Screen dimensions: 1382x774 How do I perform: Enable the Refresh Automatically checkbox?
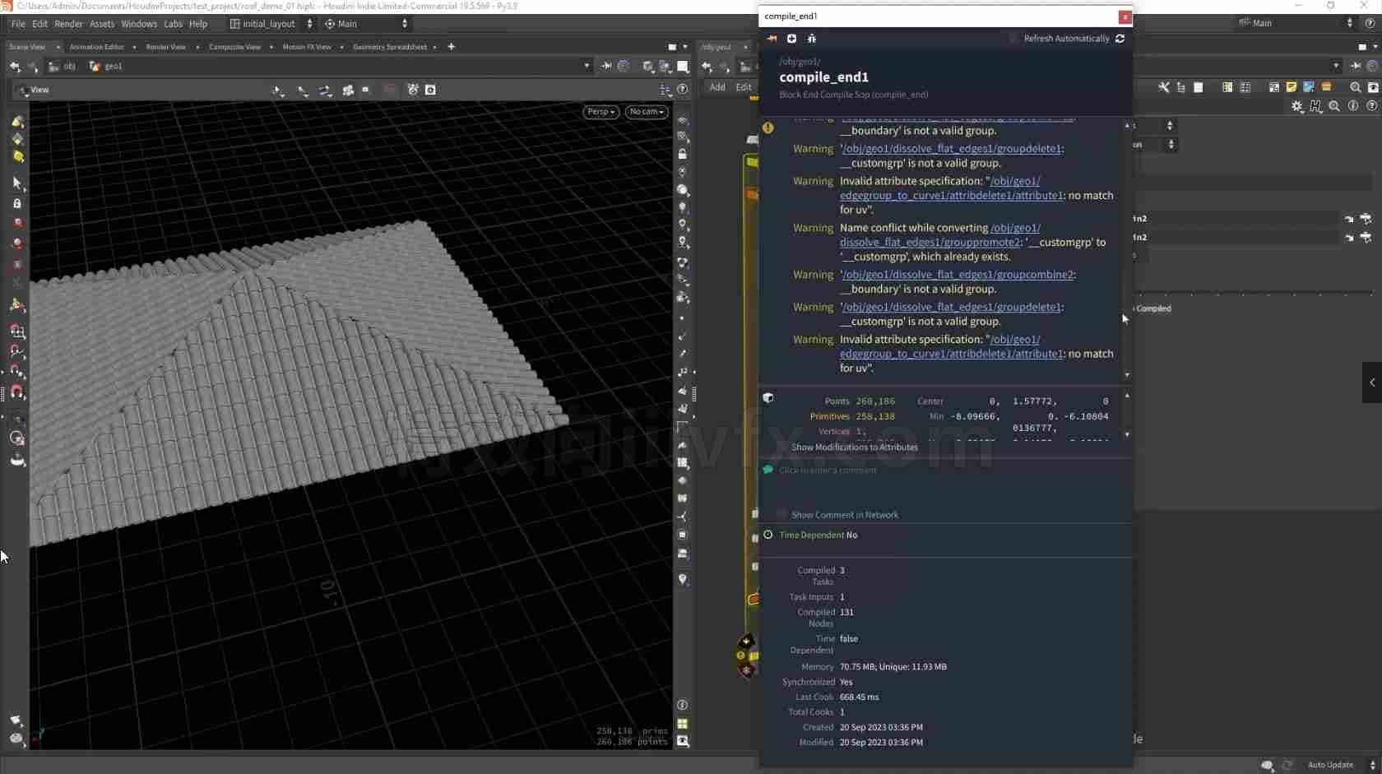[1014, 39]
